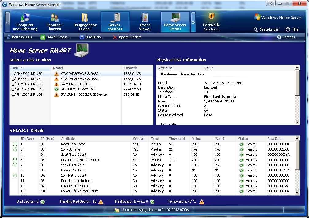The height and width of the screenshot is (218, 309).
Task: Open Event Viewer tab
Action: click(145, 22)
